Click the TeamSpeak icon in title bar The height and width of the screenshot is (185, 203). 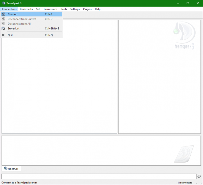[3, 3]
